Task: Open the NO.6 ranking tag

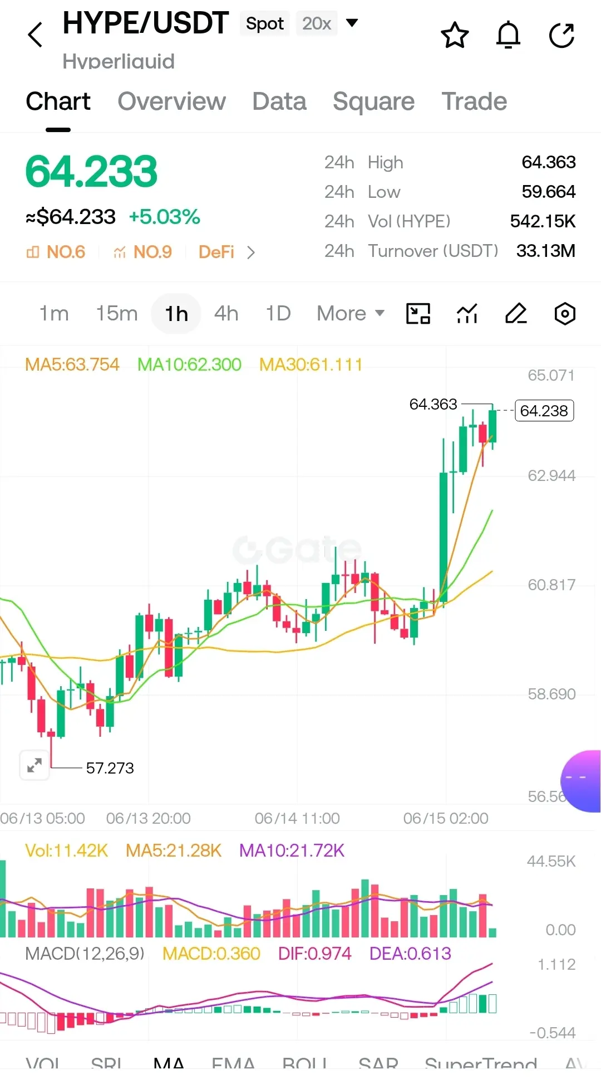Action: (x=56, y=252)
